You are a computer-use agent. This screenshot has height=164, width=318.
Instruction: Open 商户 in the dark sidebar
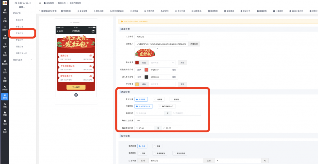pyautogui.click(x=4, y=45)
